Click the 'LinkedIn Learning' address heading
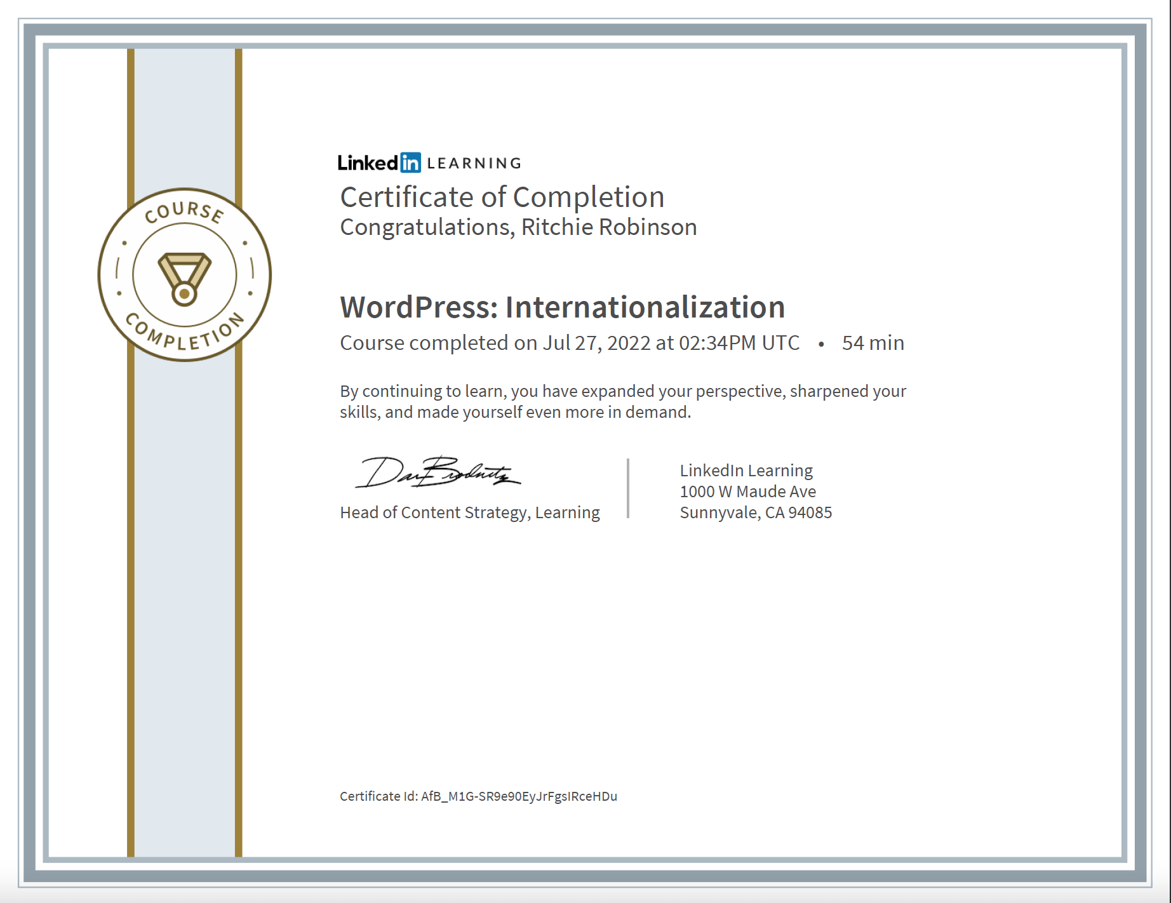The image size is (1171, 903). [746, 471]
